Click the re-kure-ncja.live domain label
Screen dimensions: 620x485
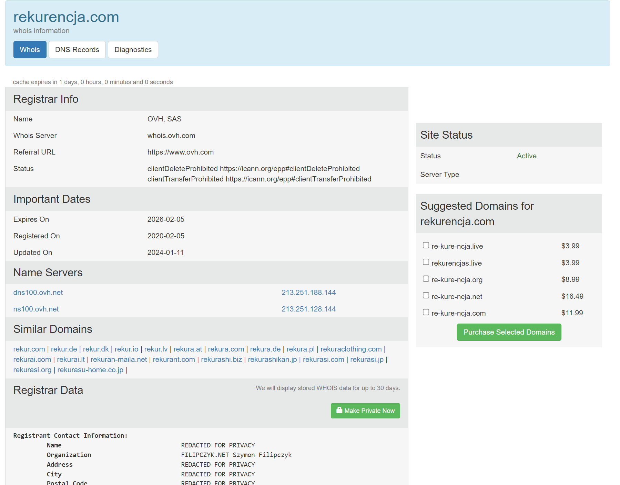click(457, 246)
